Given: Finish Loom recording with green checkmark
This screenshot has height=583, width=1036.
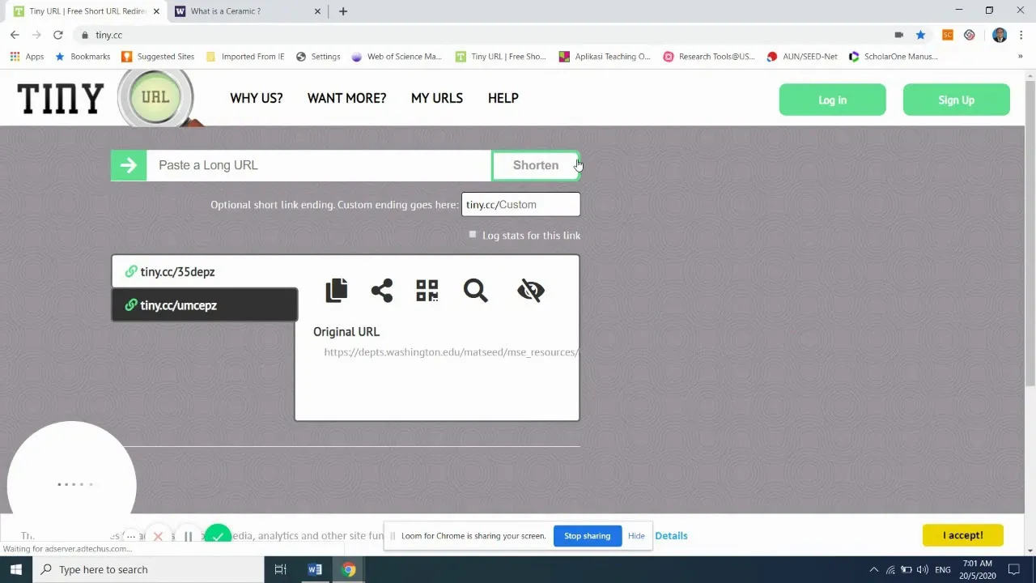Looking at the screenshot, I should [218, 536].
